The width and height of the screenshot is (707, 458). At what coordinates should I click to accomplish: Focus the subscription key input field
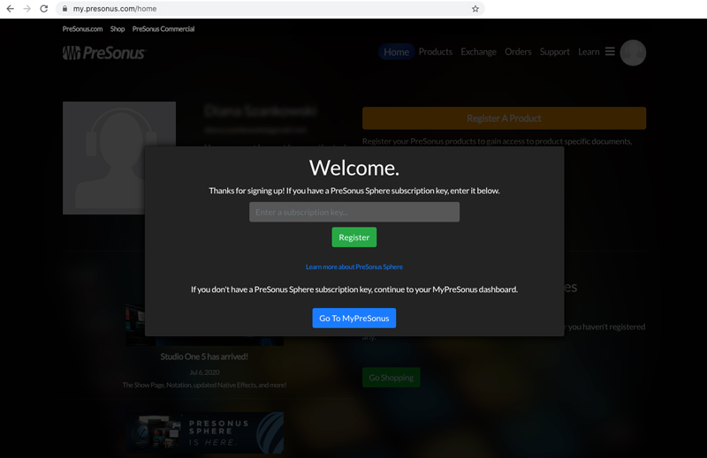(x=354, y=212)
